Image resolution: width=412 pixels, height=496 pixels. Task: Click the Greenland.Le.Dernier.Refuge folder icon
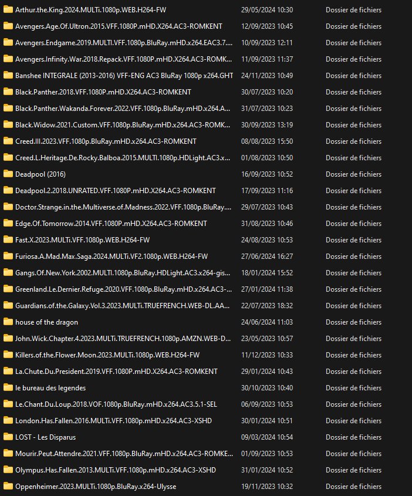8,289
